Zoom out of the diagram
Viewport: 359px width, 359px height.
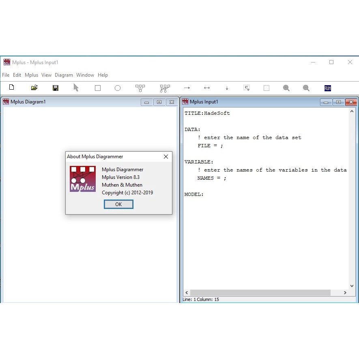click(x=306, y=88)
